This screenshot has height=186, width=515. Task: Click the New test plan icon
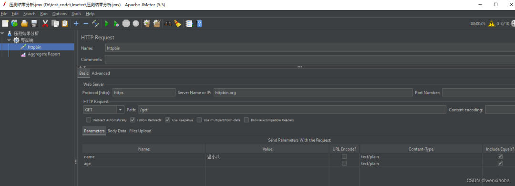5,23
